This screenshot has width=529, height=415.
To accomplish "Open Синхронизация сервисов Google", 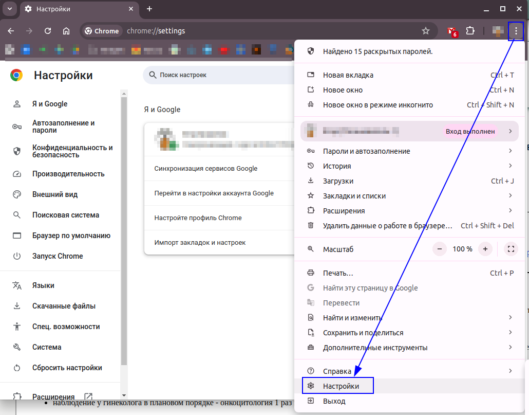I will pyautogui.click(x=206, y=169).
